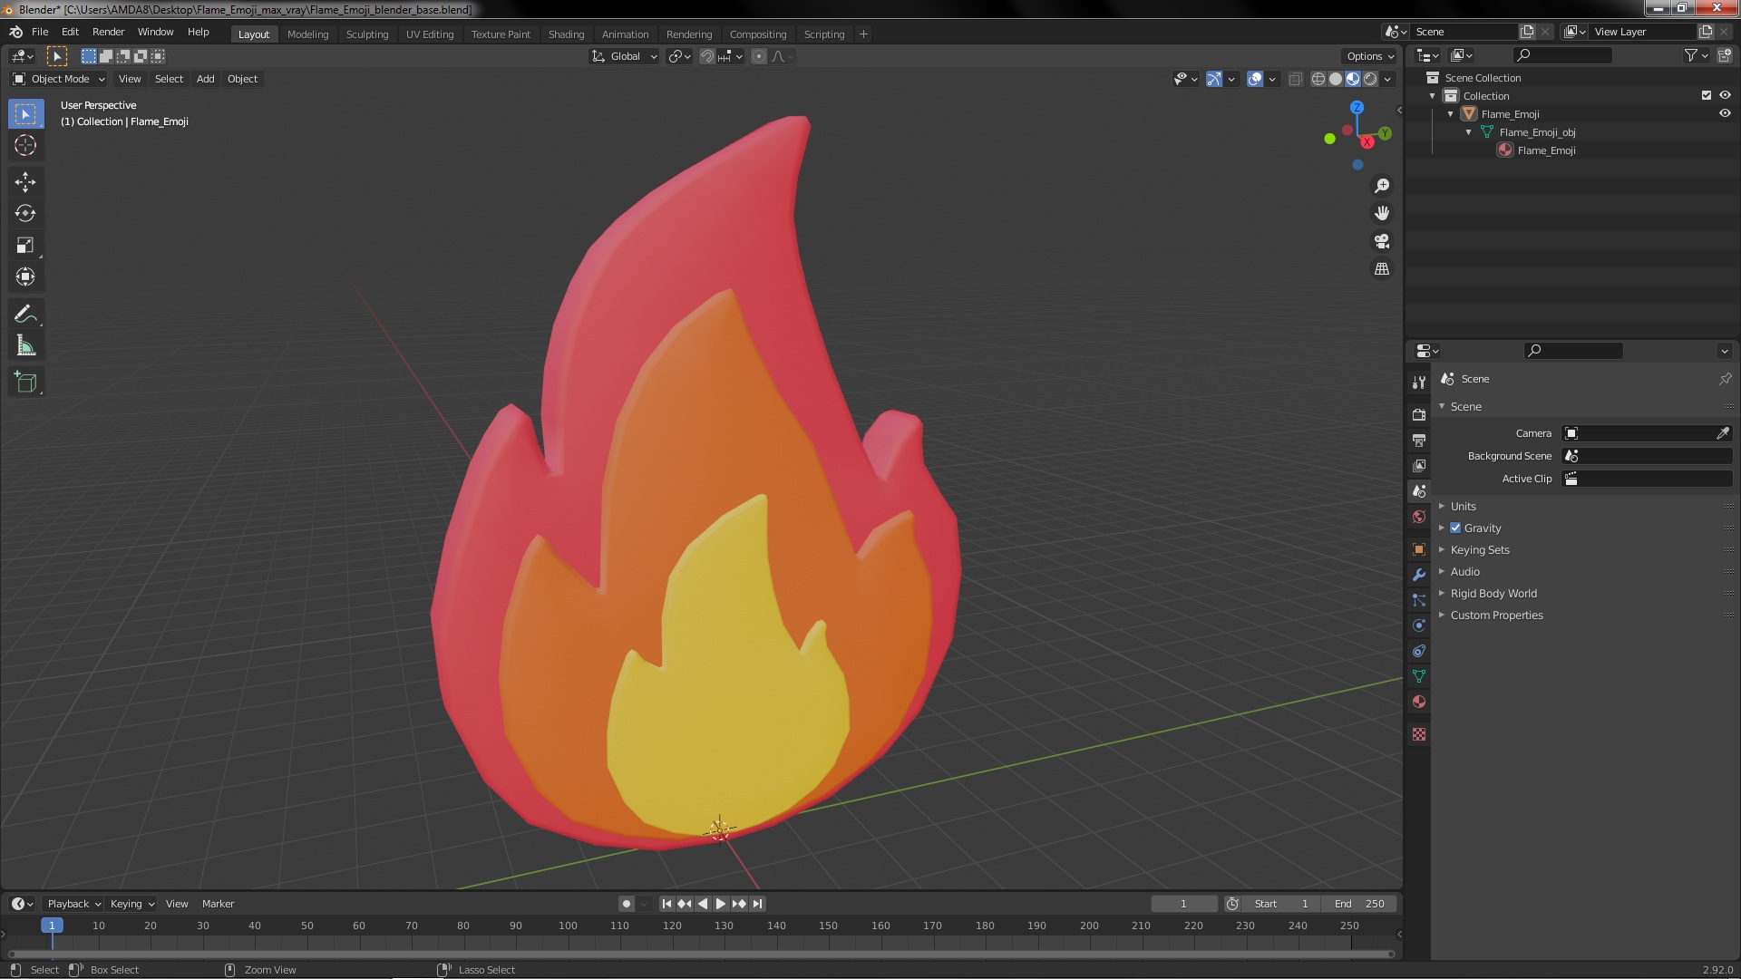1741x979 pixels.
Task: Hide Flame_Emoji object using its eye icon
Action: 1725,113
